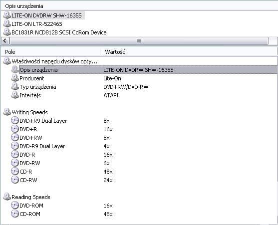Viewport: 278px width, 225px height.
Task: Select the Reading Speeds group row
Action: [x=139, y=197]
